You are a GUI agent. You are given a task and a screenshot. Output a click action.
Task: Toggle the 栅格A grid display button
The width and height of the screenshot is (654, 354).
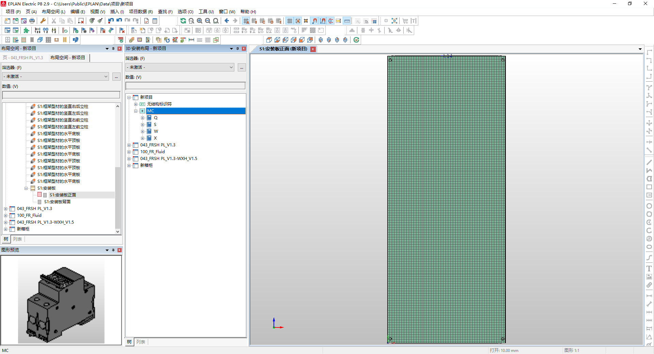246,21
